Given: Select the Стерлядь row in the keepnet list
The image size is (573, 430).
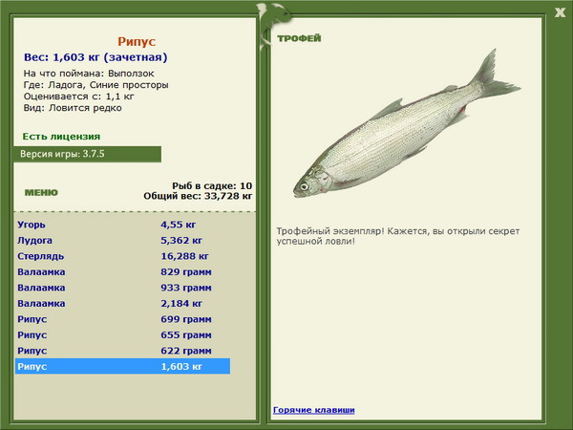Looking at the screenshot, I should click(x=122, y=256).
